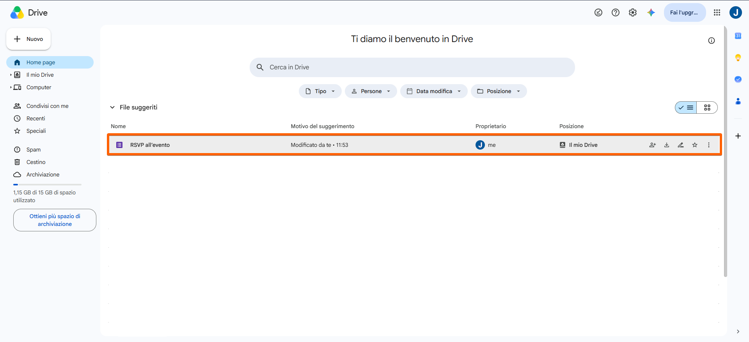The width and height of the screenshot is (749, 342).
Task: Show details with the info icon
Action: click(x=712, y=41)
